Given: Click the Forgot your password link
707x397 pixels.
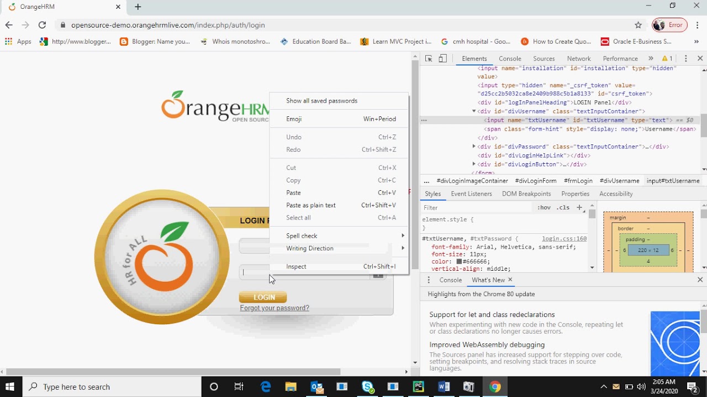Looking at the screenshot, I should click(275, 308).
